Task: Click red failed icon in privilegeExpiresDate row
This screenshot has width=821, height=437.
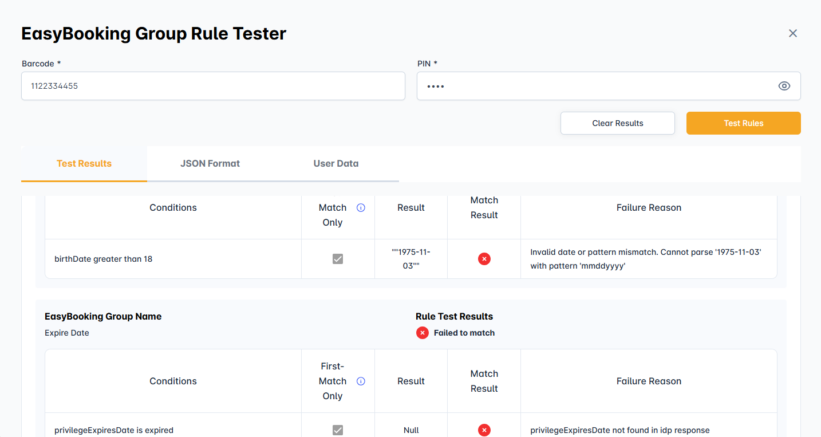Action: [x=484, y=430]
